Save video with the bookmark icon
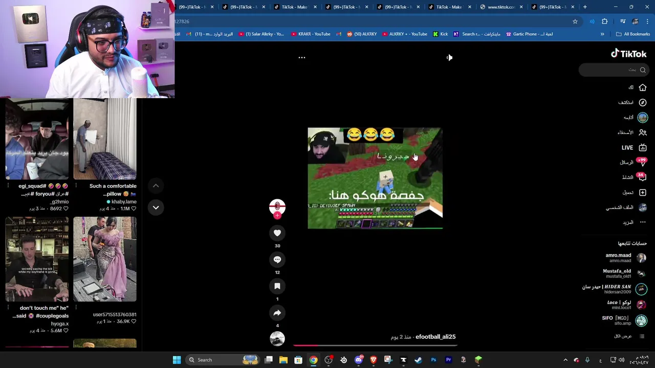The height and width of the screenshot is (368, 655). pyautogui.click(x=277, y=286)
